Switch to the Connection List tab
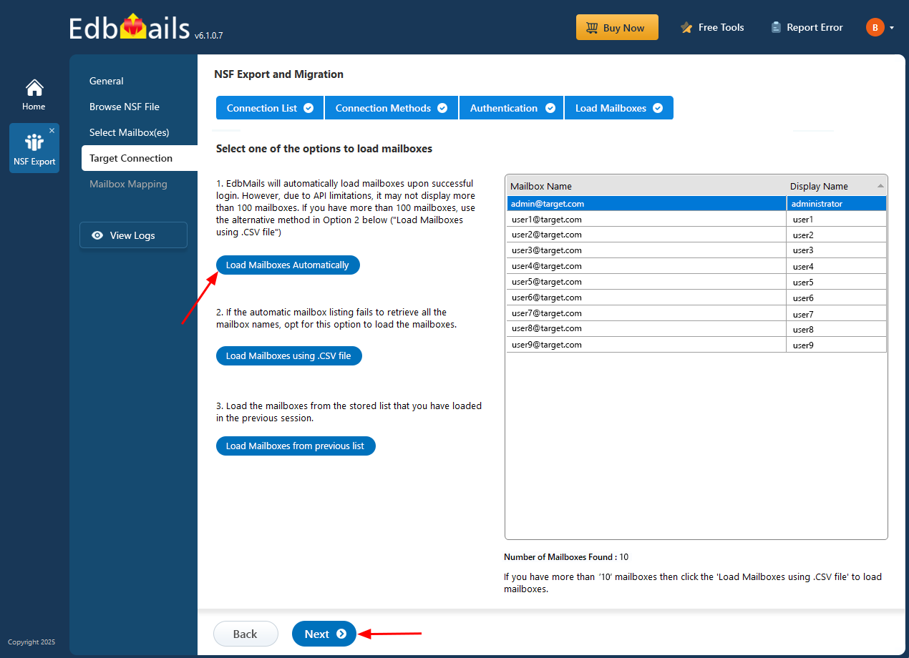The height and width of the screenshot is (658, 909). coord(270,108)
